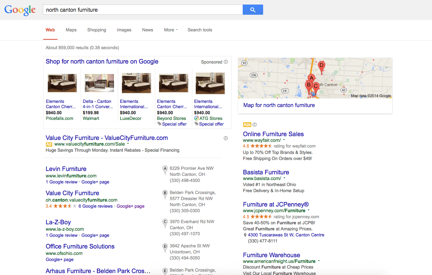The width and height of the screenshot is (432, 275).
Task: Open Google+ page for Office Furniture Solutions
Action: pyautogui.click(x=60, y=259)
